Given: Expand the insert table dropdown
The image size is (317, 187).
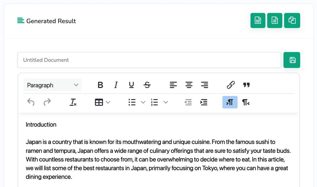Looking at the screenshot, I should click(108, 102).
